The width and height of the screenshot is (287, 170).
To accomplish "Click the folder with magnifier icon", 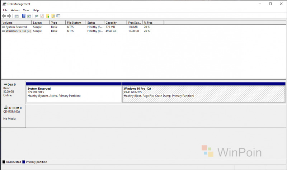I will click(53, 16).
